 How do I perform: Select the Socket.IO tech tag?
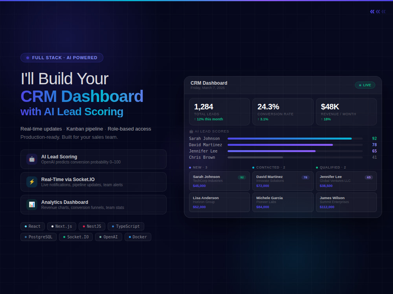tap(76, 237)
